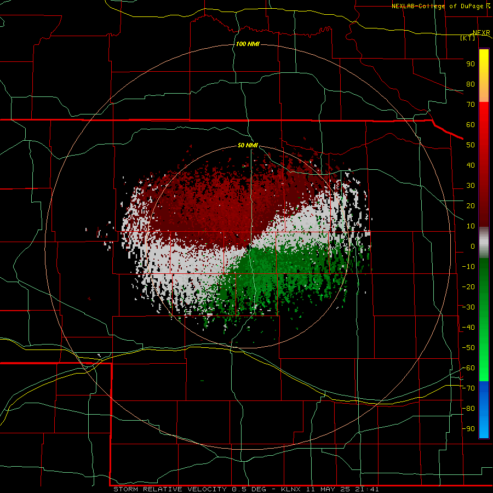This screenshot has width=493, height=493.
Task: Click the NEXR label above the color scale
Action: click(481, 33)
